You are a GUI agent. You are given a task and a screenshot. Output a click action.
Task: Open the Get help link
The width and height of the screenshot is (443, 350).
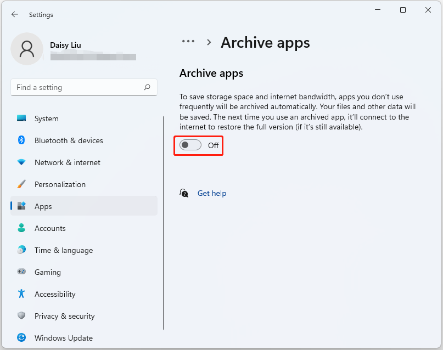pos(211,193)
